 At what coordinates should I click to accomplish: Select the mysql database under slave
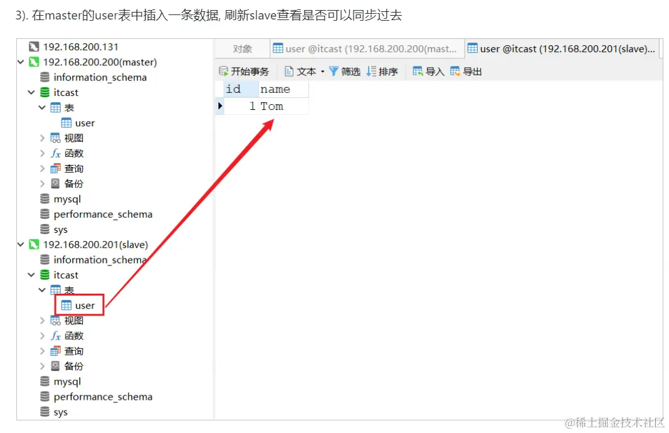(x=60, y=382)
